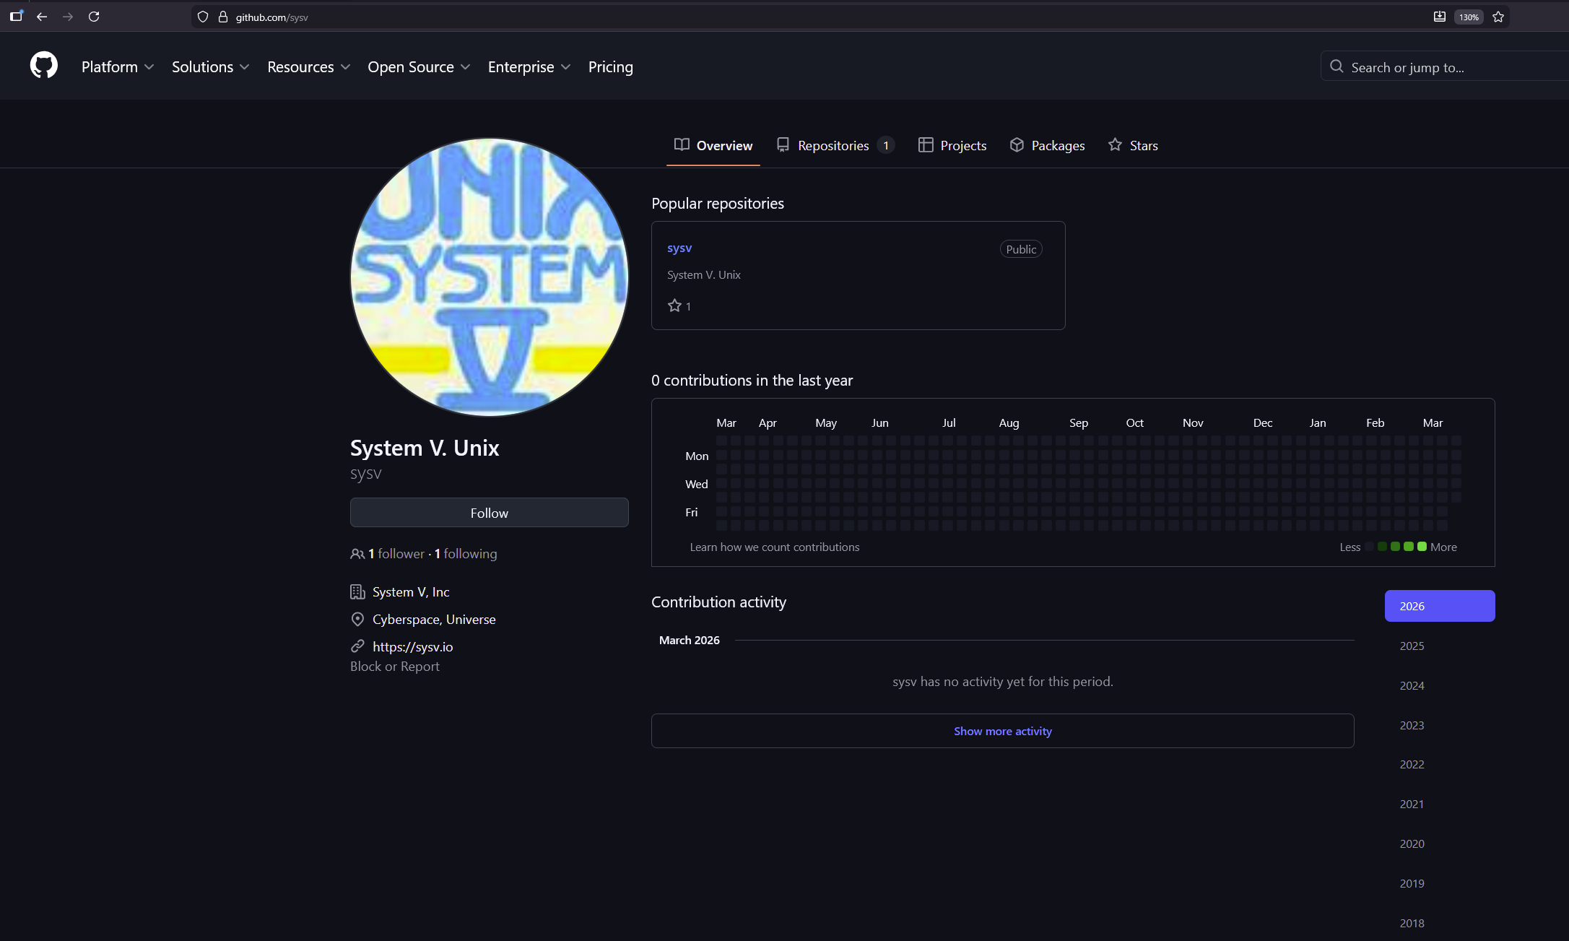Click the search magnifier icon

[x=1337, y=66]
